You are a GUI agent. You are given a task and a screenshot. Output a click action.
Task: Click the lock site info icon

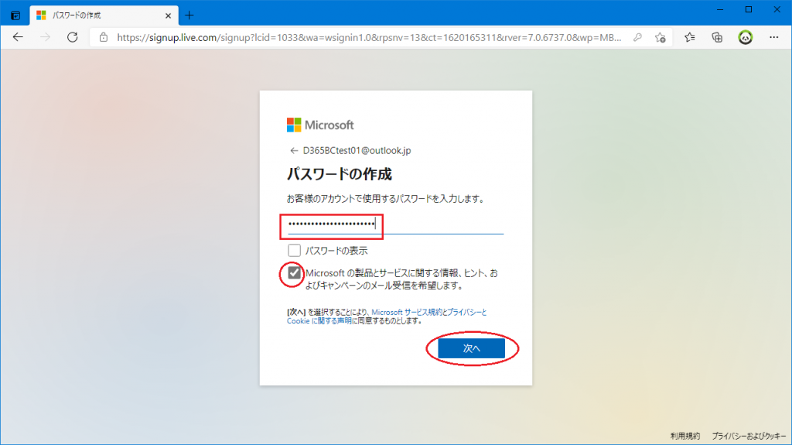pos(104,37)
